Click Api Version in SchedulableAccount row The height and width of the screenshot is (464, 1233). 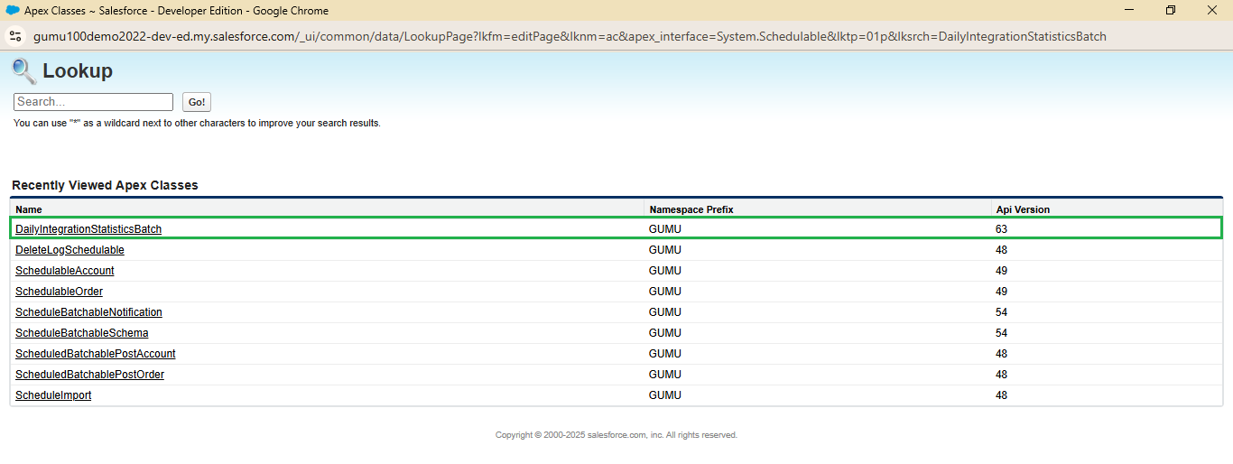pos(1001,271)
